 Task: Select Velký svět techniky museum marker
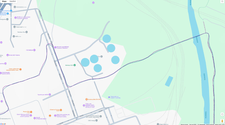point(84,105)
